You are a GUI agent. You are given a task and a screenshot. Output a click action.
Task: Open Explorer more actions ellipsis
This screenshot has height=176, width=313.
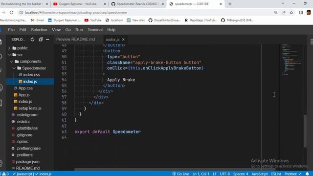click(x=47, y=40)
